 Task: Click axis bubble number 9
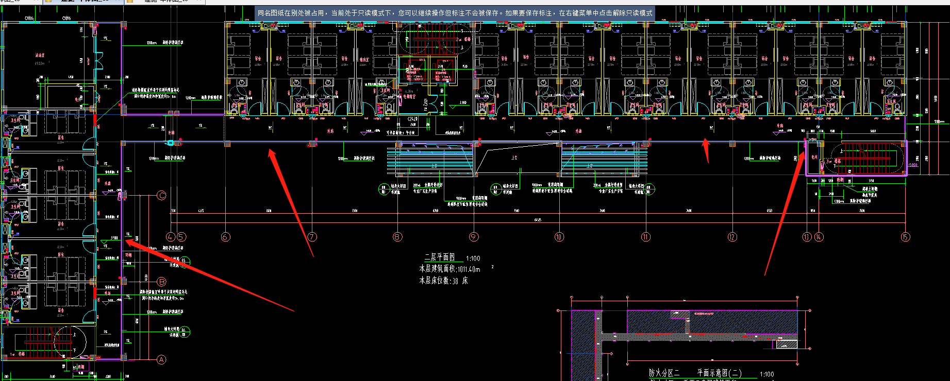(x=474, y=237)
